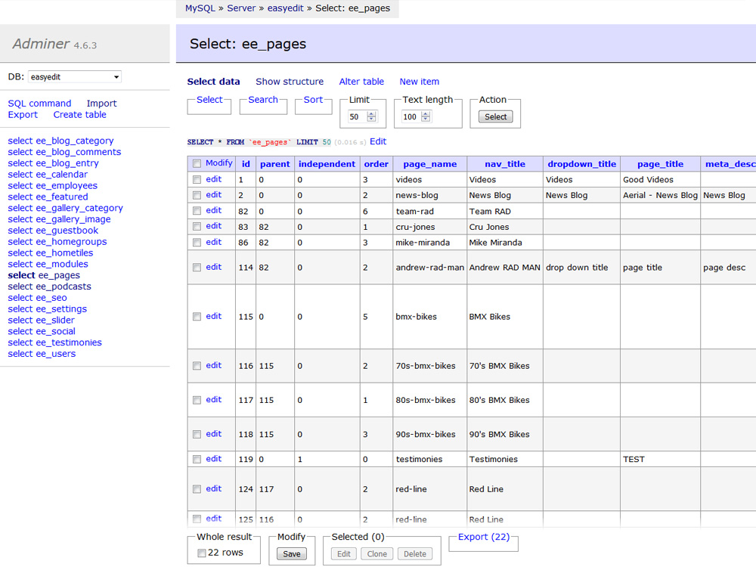
Task: Edit the bmx-bikes row
Action: [214, 317]
